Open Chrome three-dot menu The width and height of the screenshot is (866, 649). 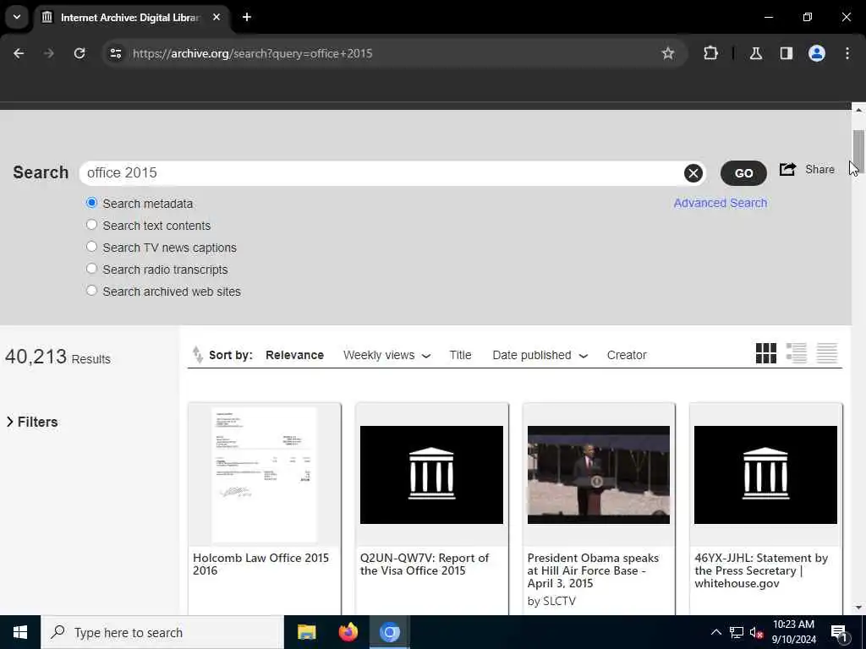tap(847, 53)
